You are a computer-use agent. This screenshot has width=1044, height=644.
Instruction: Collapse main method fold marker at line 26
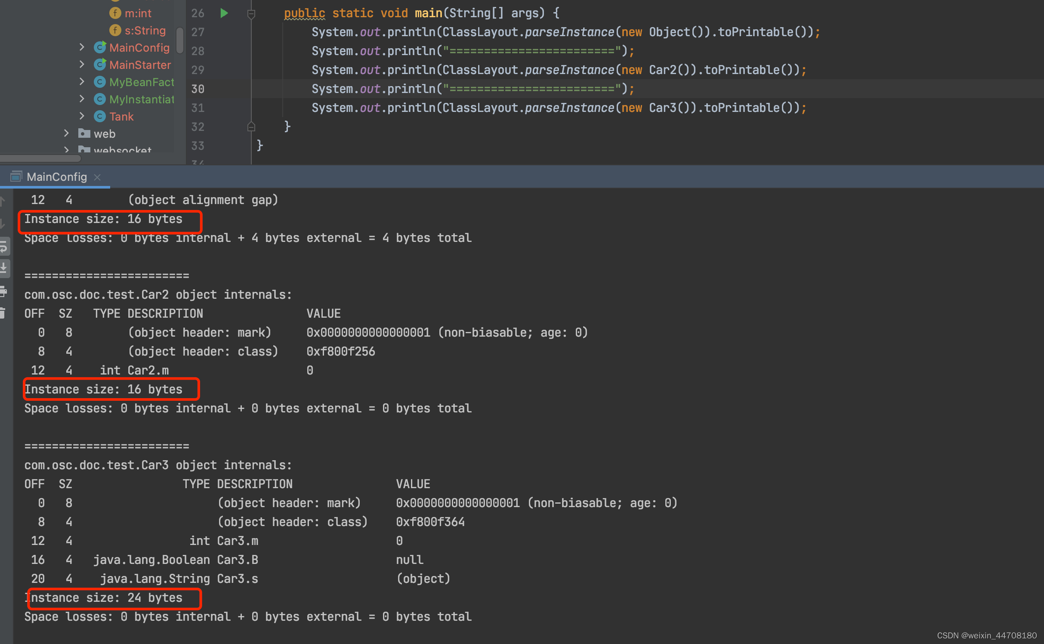251,14
